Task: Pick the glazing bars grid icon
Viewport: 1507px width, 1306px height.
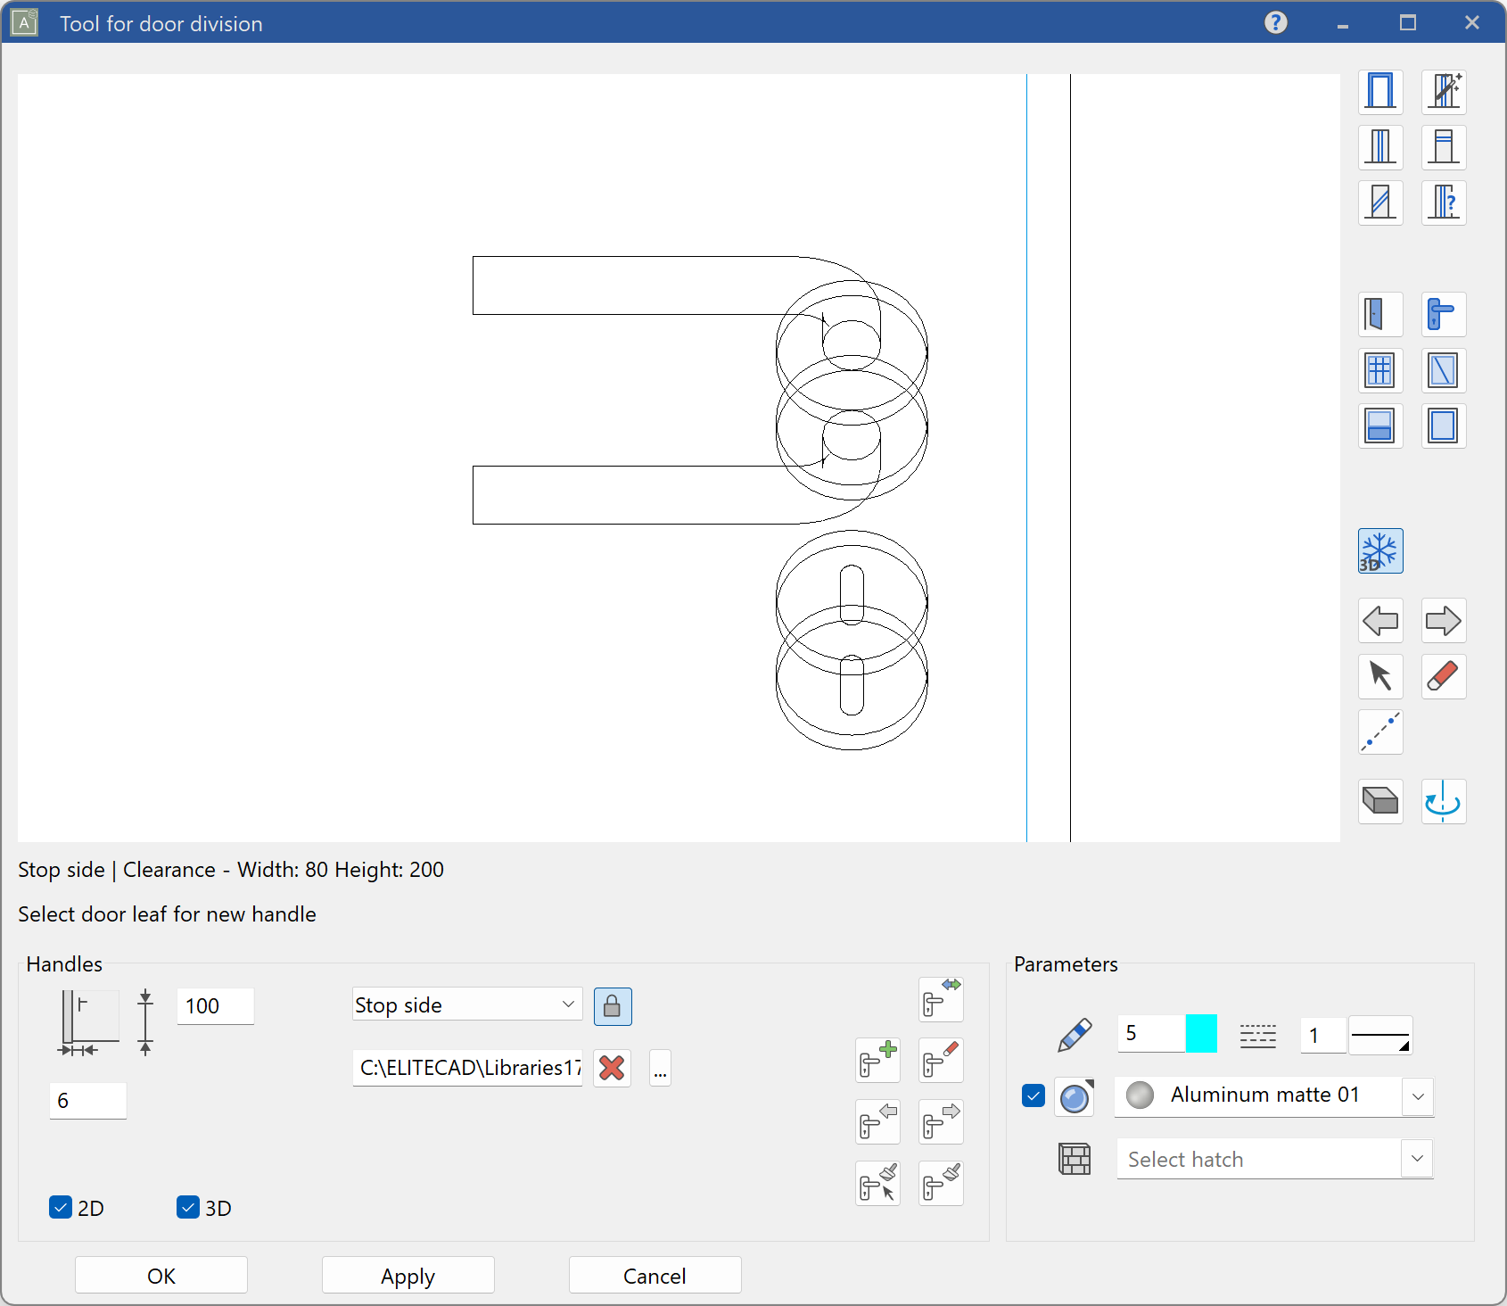Action: click(x=1380, y=370)
